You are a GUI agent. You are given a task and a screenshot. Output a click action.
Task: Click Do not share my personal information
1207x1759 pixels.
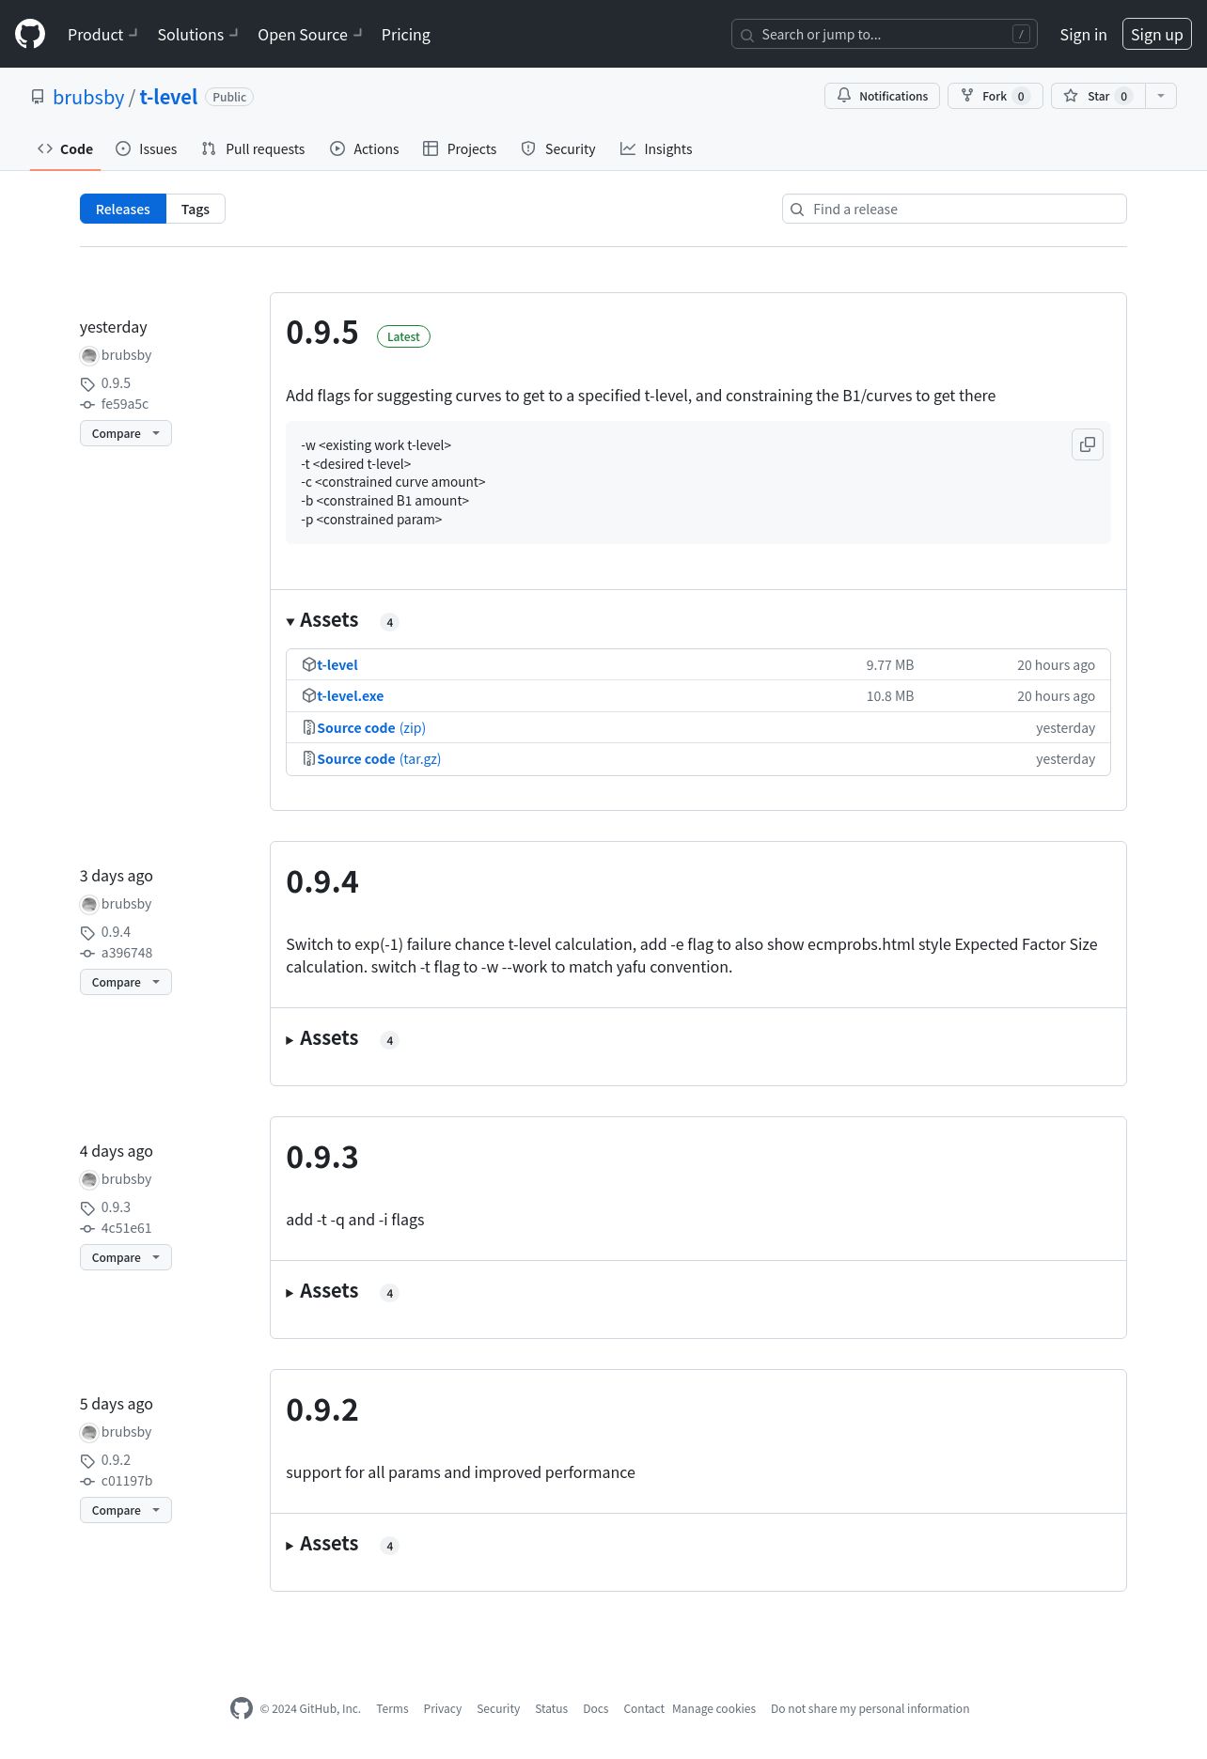tap(870, 1708)
